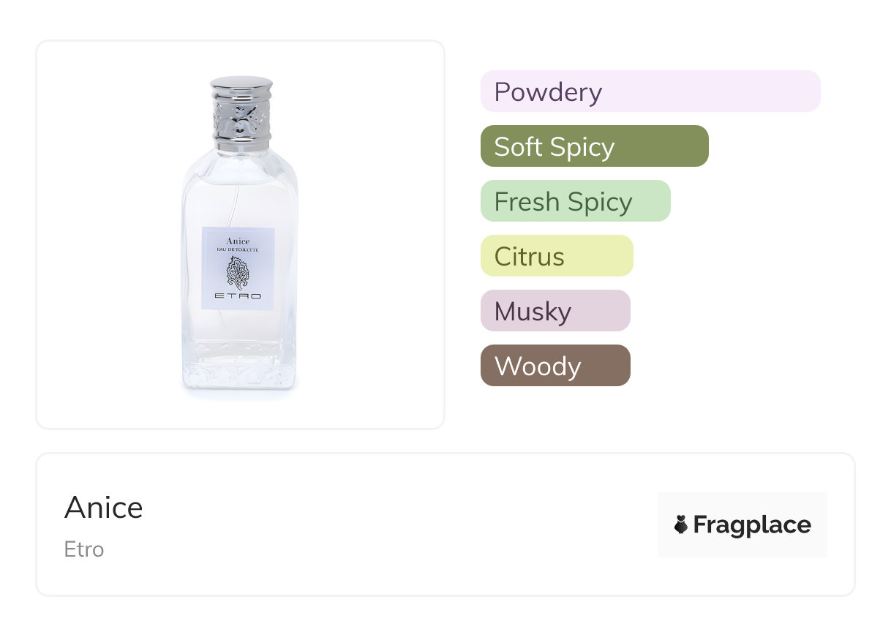Click the Fragplace logo icon
Viewport: 891px width, 632px height.
(x=681, y=524)
